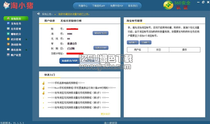Click the 系统首页 home icon in sidebar
Viewport: 210px width, 124px height.
tap(8, 18)
